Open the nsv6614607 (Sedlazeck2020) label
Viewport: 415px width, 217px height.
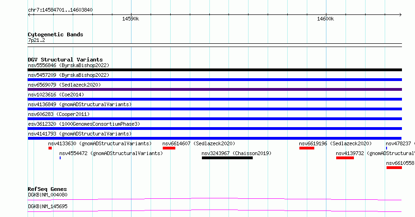199,143
